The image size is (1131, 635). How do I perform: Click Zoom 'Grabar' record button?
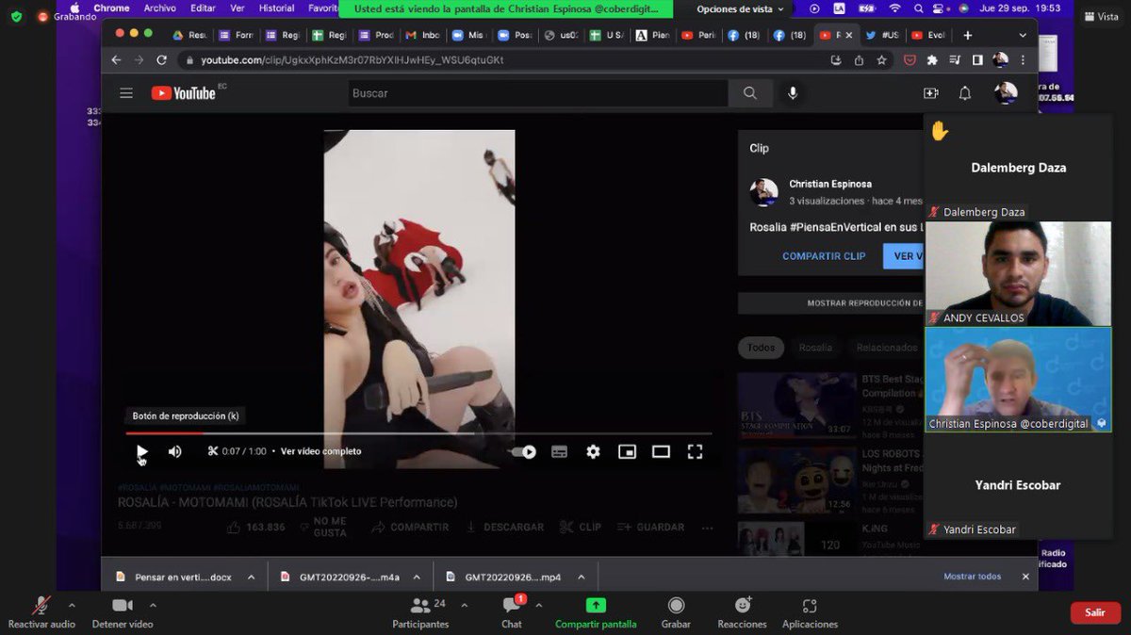point(676,611)
